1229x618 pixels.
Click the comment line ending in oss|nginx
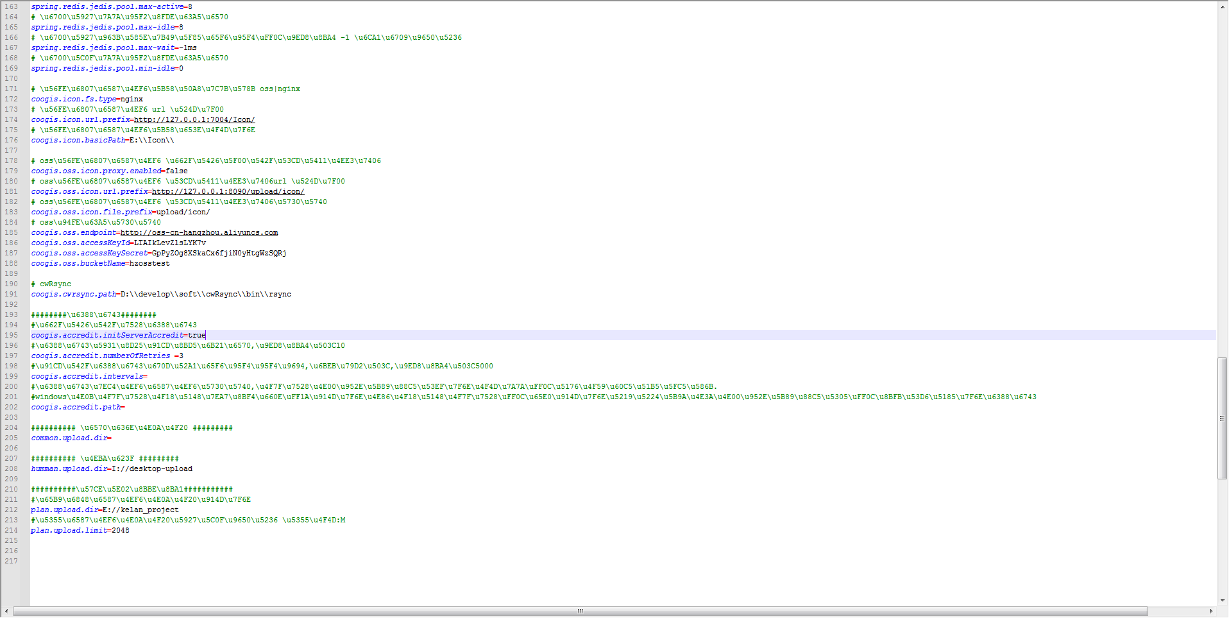coord(165,89)
